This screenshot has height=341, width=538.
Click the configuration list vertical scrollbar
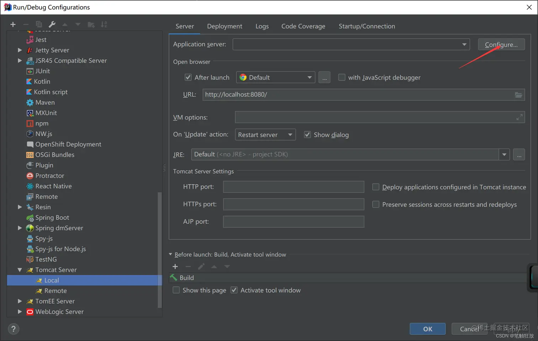click(x=160, y=250)
